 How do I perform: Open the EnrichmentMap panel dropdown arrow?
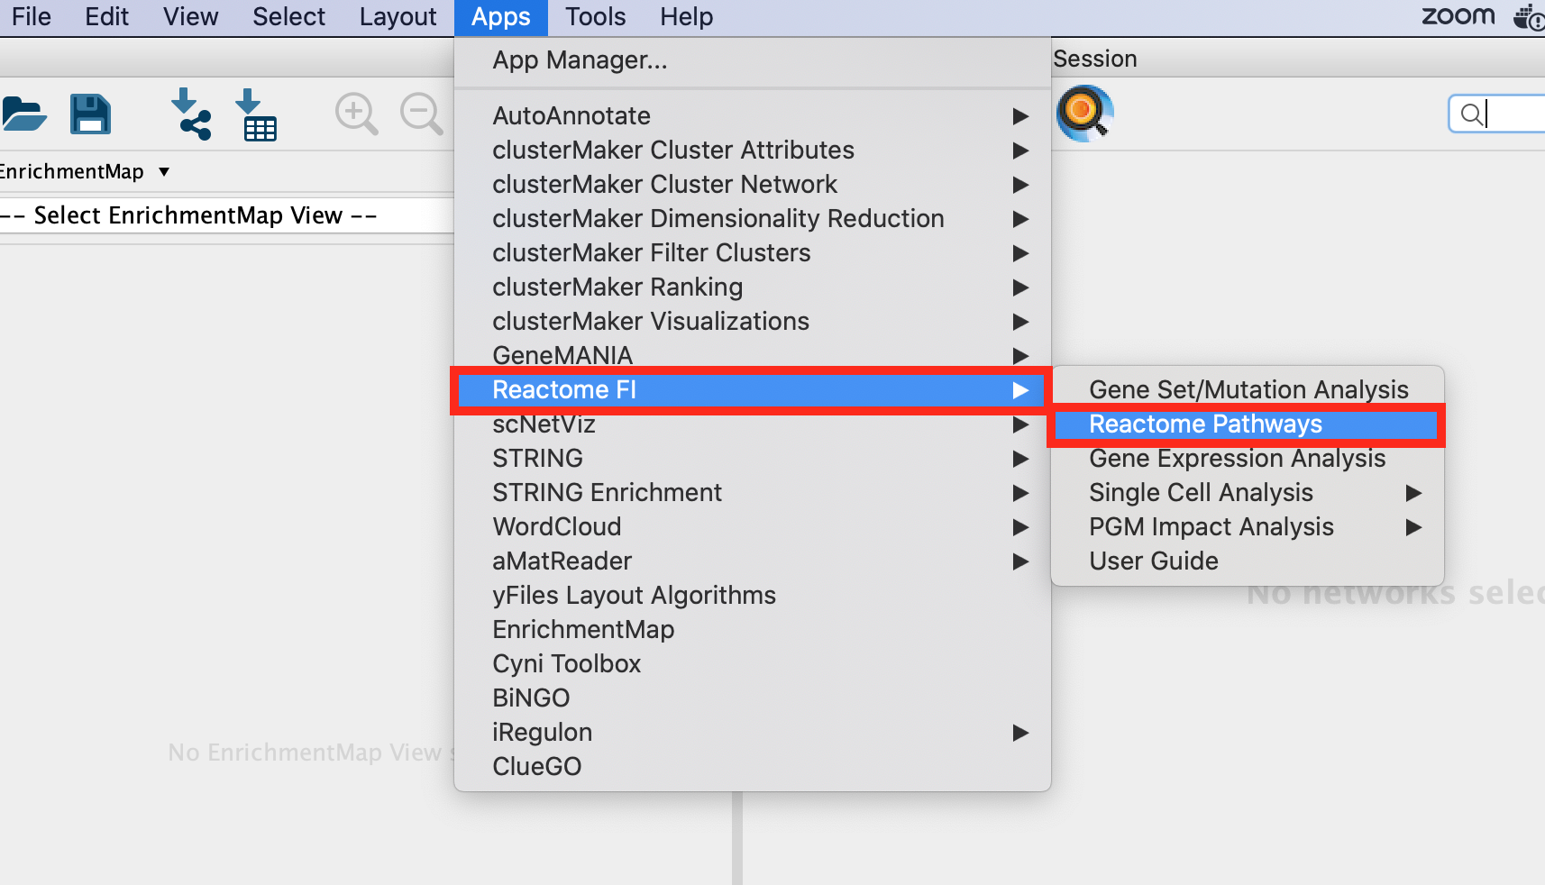coord(164,171)
